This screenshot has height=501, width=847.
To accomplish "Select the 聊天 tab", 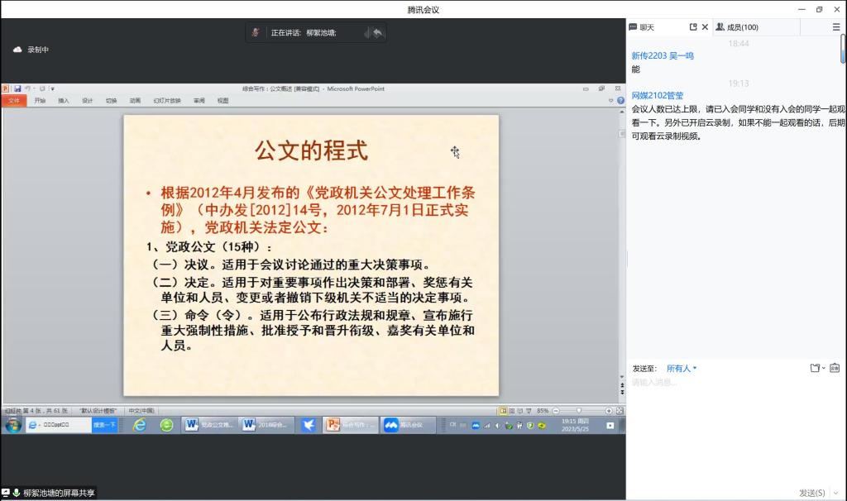I will click(642, 27).
